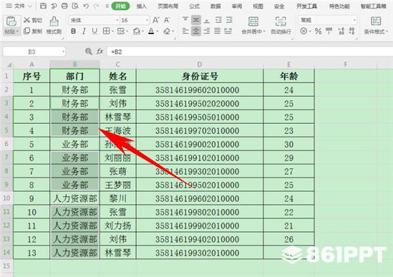
Task: Switch to the 开始 tab
Action: [121, 6]
